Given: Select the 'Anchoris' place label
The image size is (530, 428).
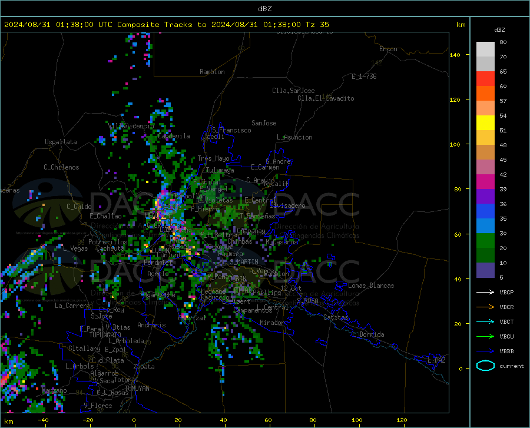Looking at the screenshot, I should 151,325.
